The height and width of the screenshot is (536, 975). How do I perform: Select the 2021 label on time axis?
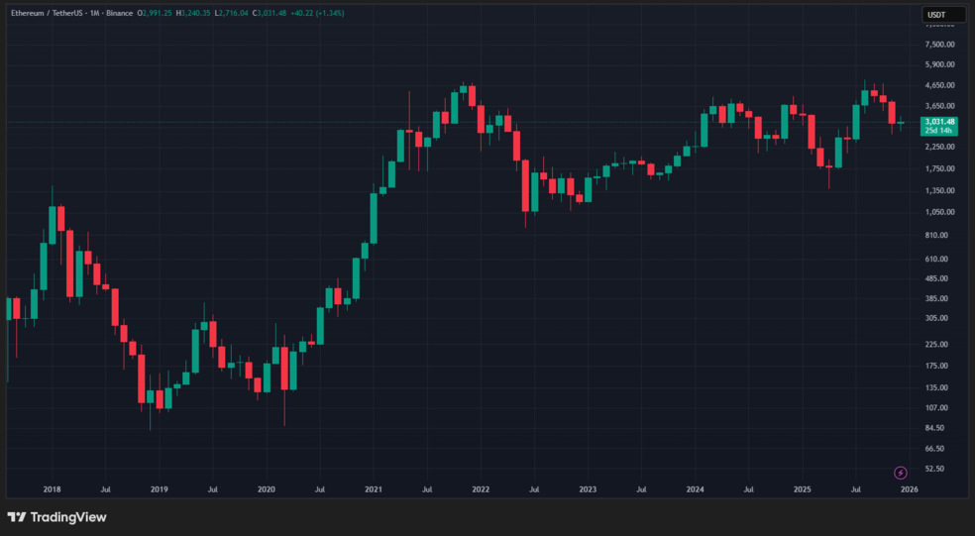pos(374,489)
